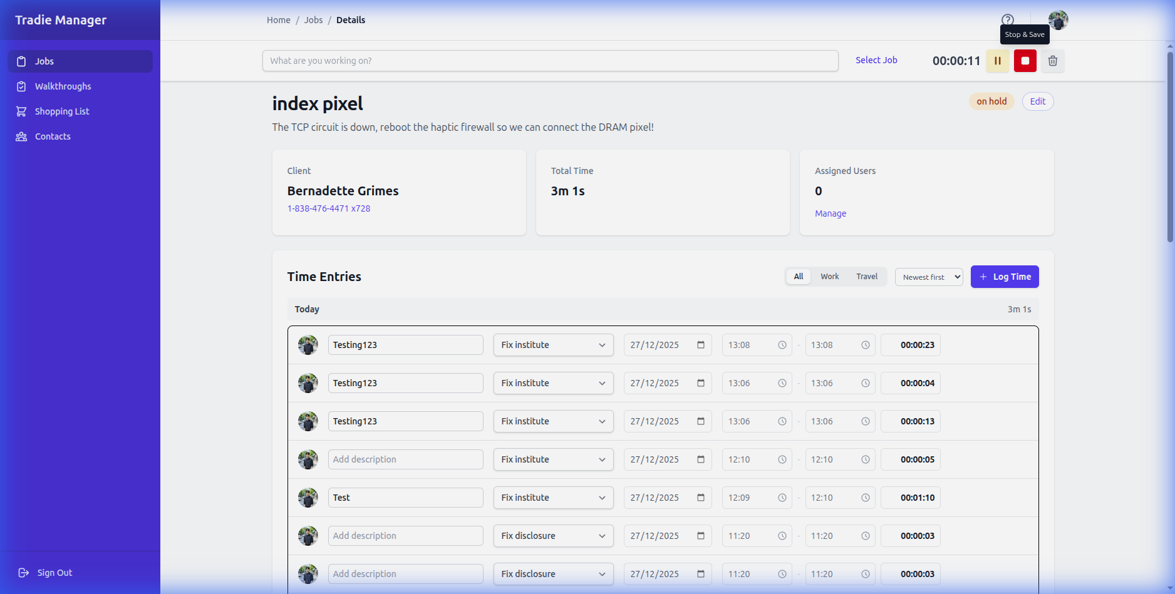Screen dimensions: 1175x594
Task: Open Manage under Assigned Users
Action: pos(830,213)
